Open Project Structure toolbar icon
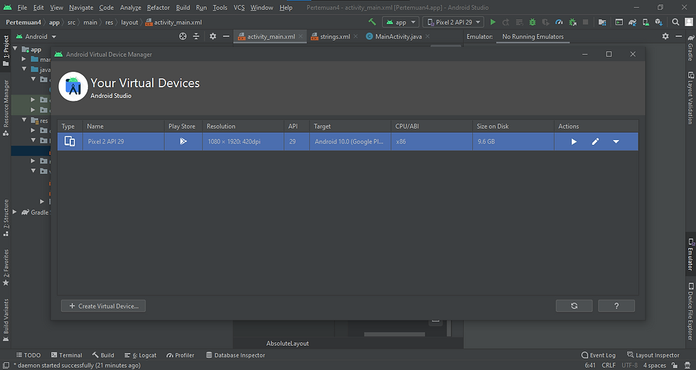696x370 pixels. [602, 22]
